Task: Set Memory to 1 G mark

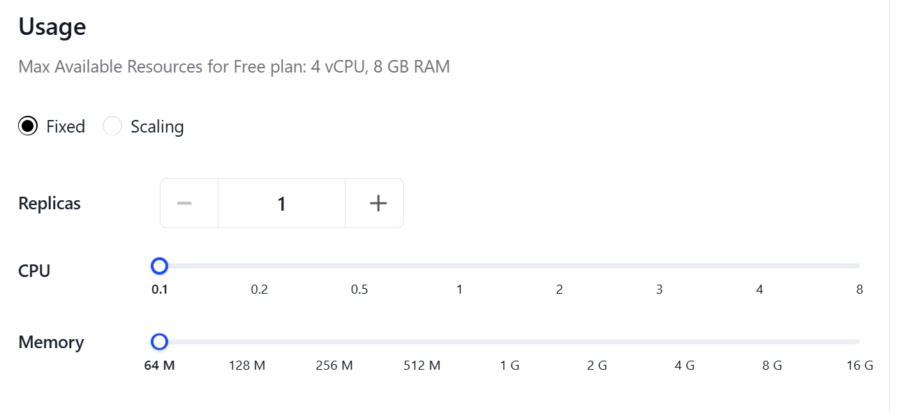Action: click(509, 342)
